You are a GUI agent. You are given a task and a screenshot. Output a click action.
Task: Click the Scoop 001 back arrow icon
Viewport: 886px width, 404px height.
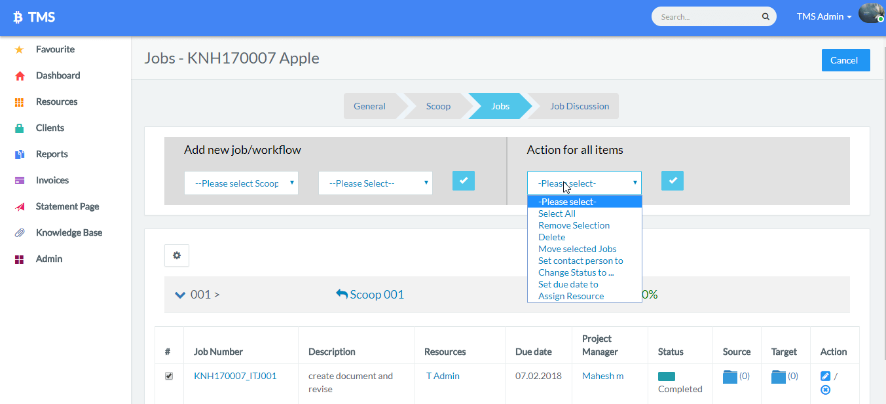(342, 295)
